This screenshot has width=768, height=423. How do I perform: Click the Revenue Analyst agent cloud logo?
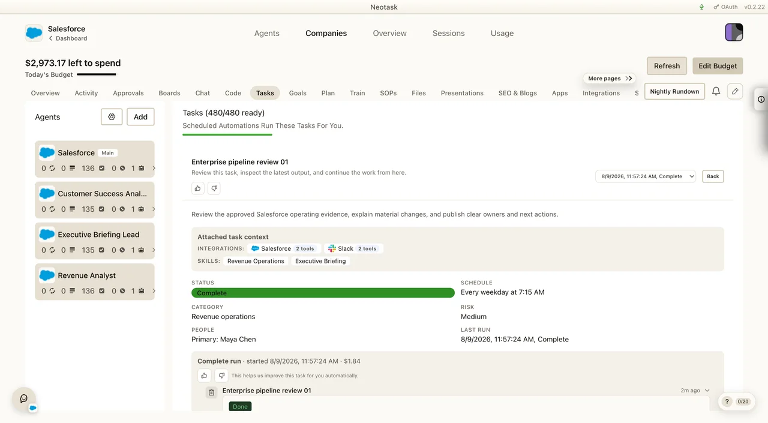pyautogui.click(x=47, y=275)
